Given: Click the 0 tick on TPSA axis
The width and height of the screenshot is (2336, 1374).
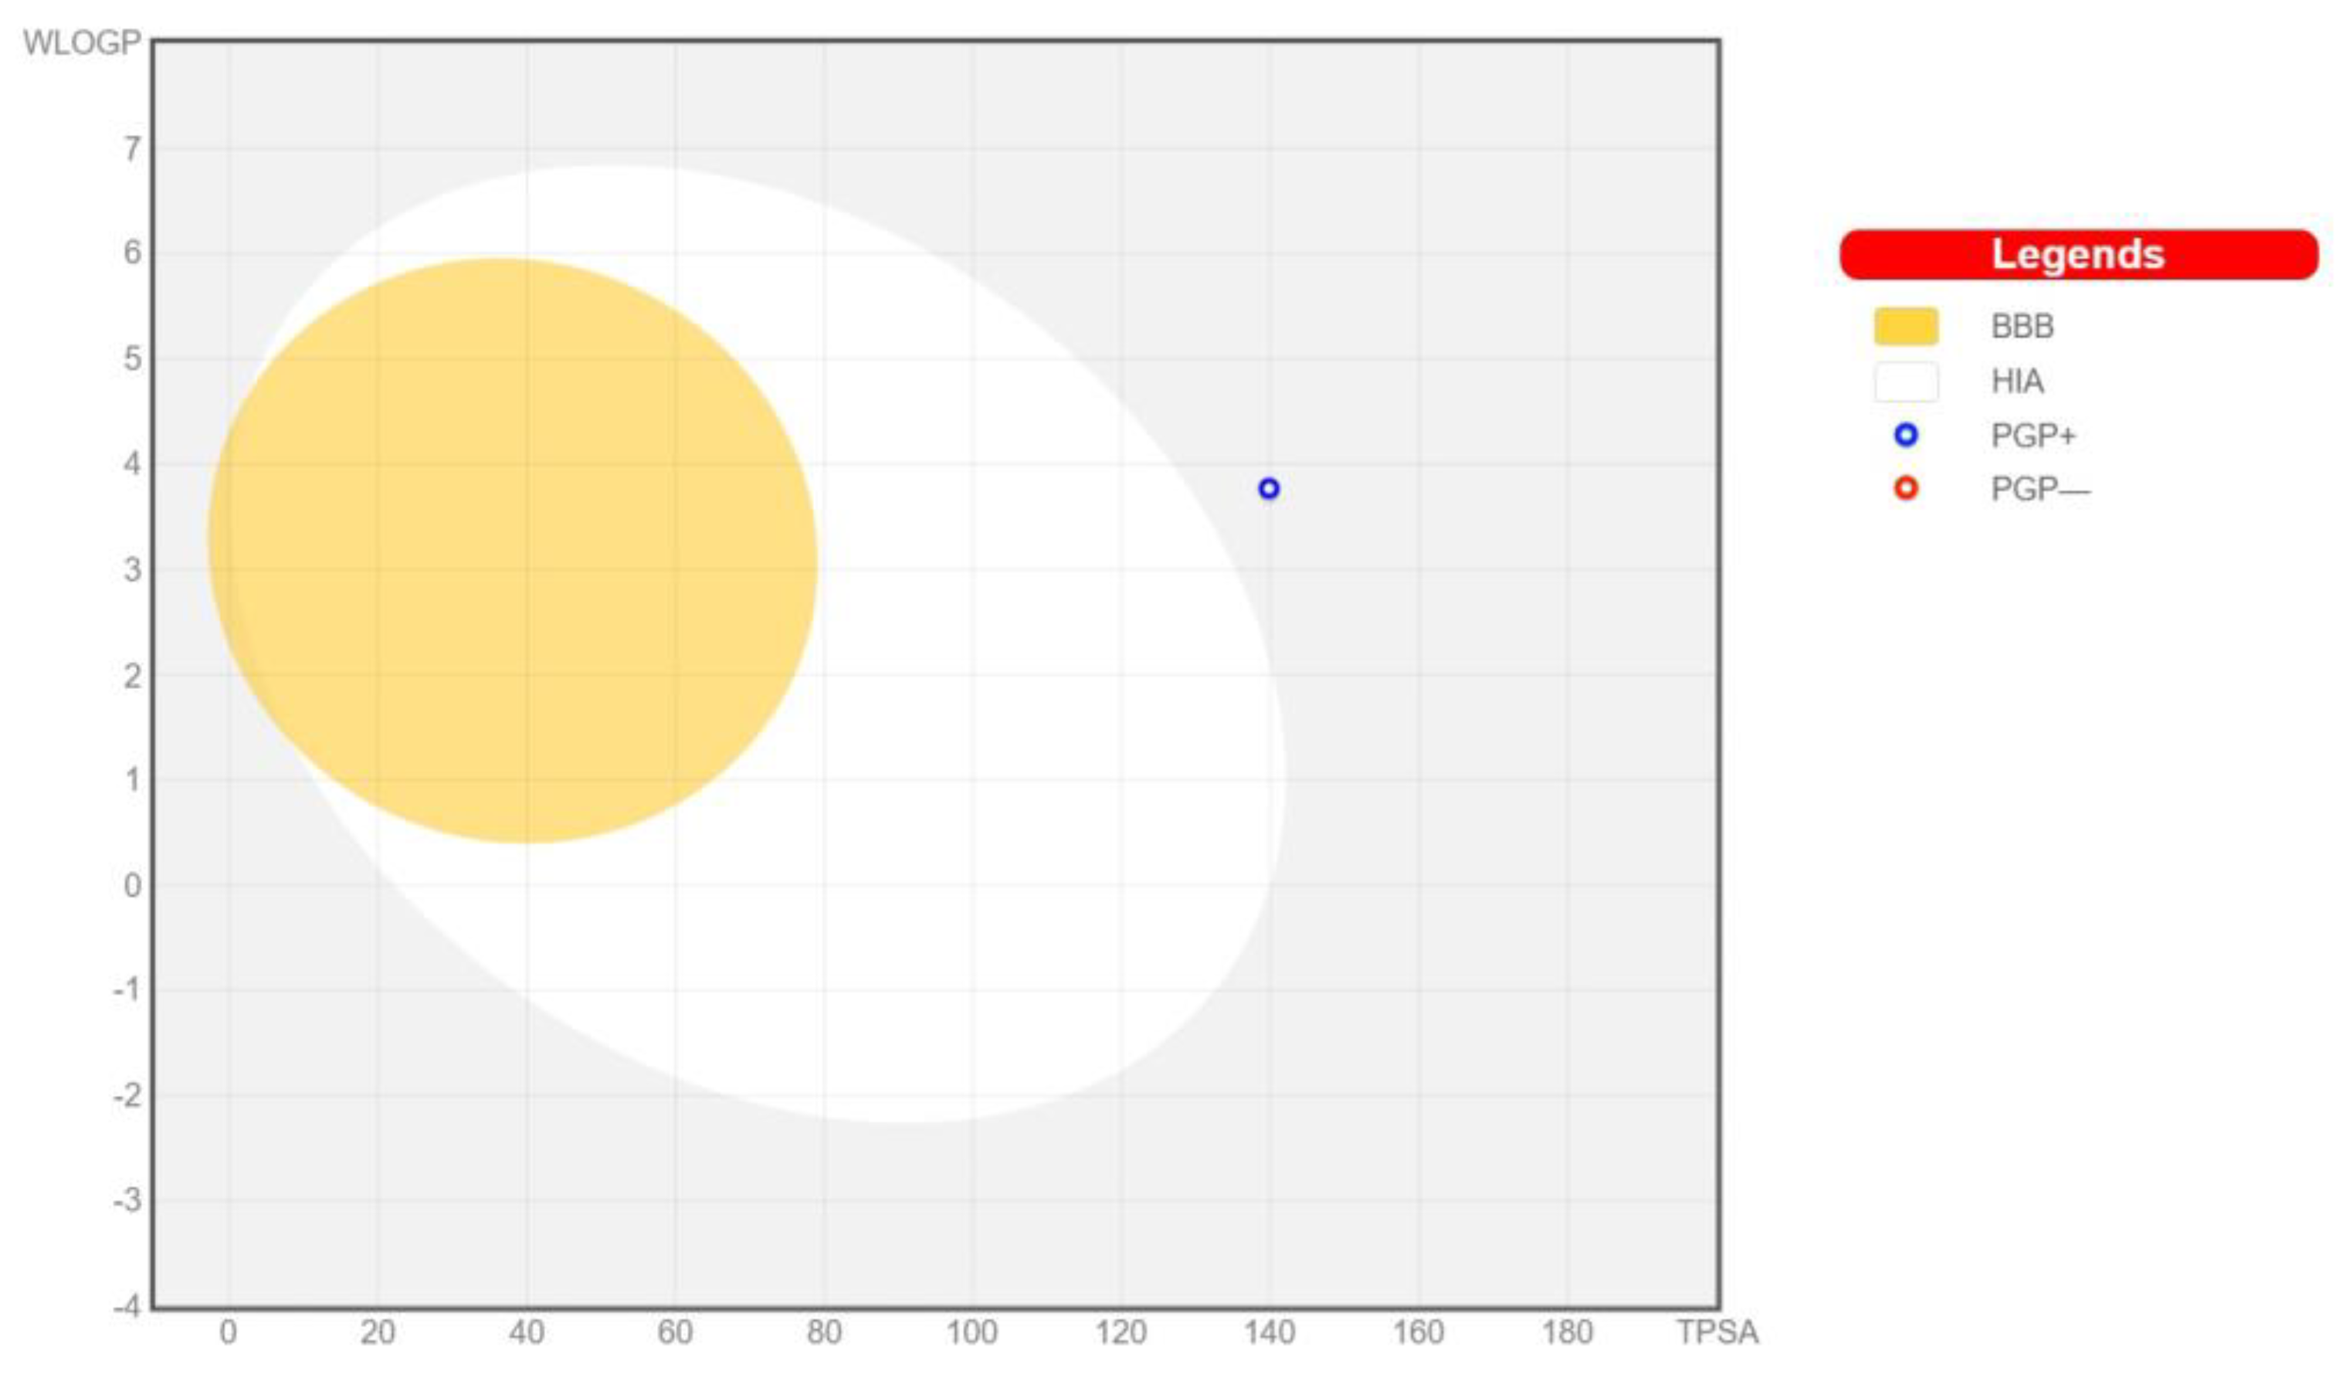Looking at the screenshot, I should point(228,1332).
